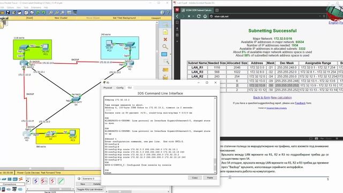
Task: Open the Options menu in Packet Tracer
Action: point(10,8)
